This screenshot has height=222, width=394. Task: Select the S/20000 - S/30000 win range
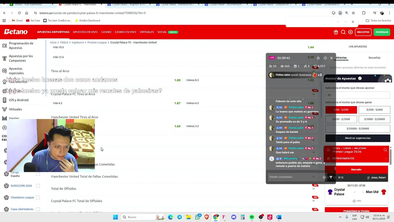tap(358, 129)
